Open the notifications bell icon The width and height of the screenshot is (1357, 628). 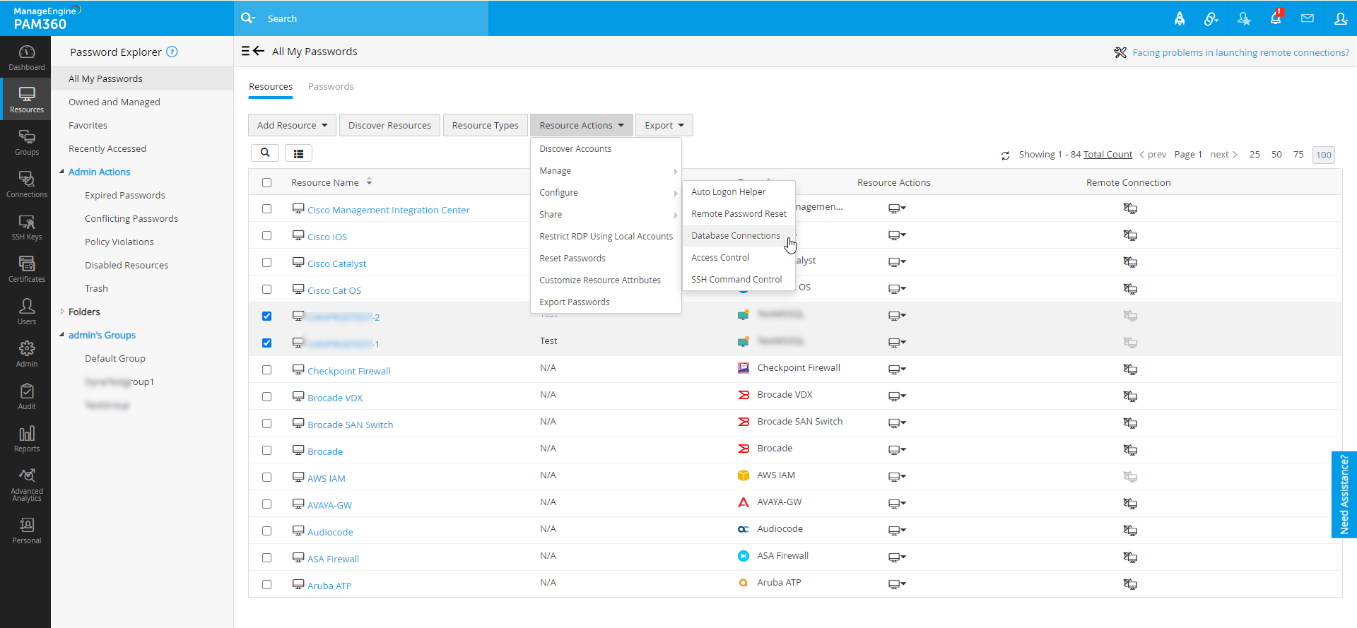(1275, 18)
